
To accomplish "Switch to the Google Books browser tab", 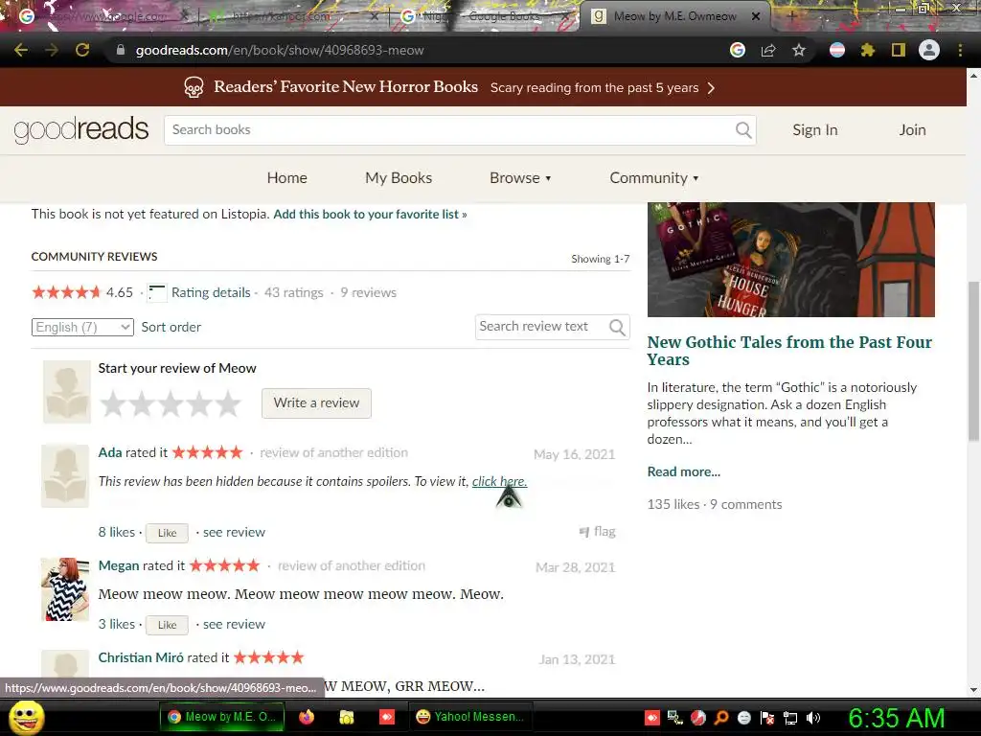I will [485, 16].
